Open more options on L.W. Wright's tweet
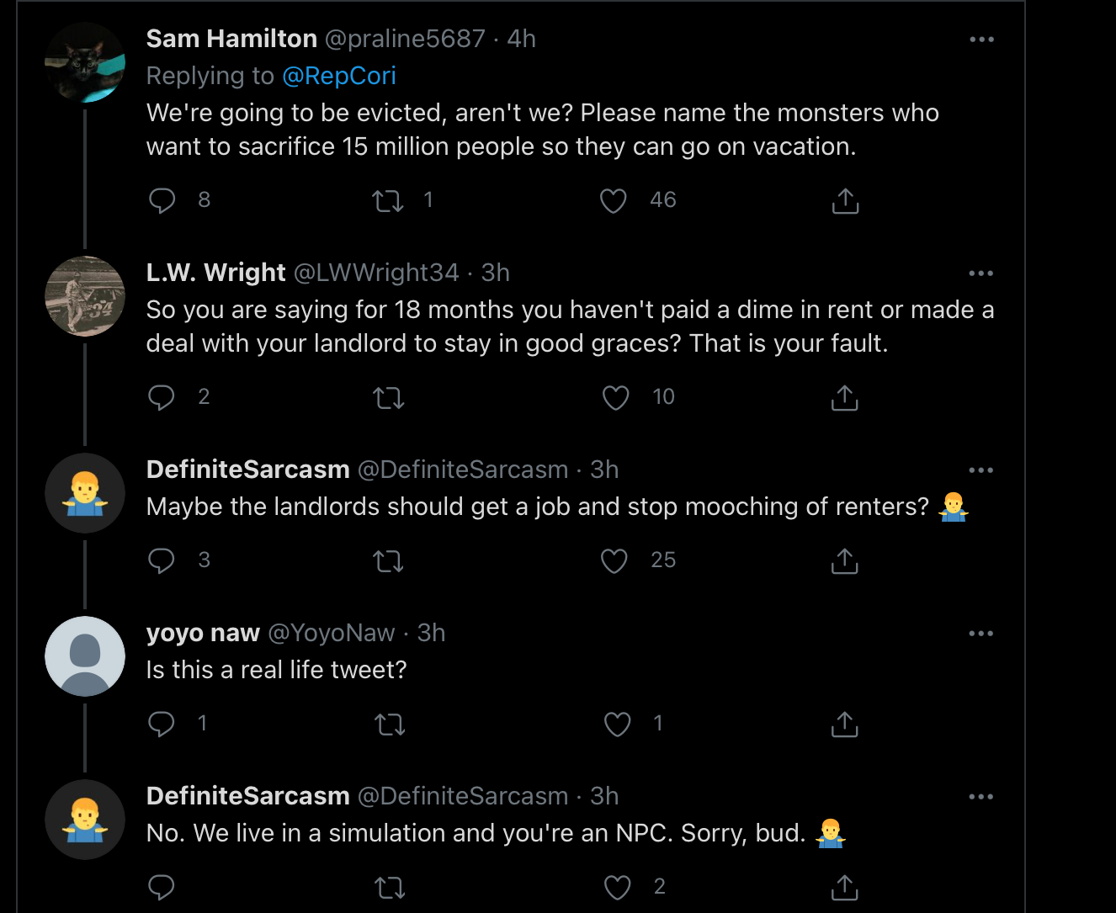1116x913 pixels. (981, 273)
